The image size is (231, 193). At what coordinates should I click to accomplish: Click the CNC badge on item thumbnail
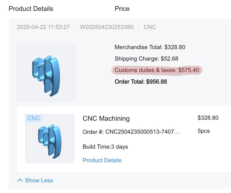tap(34, 118)
